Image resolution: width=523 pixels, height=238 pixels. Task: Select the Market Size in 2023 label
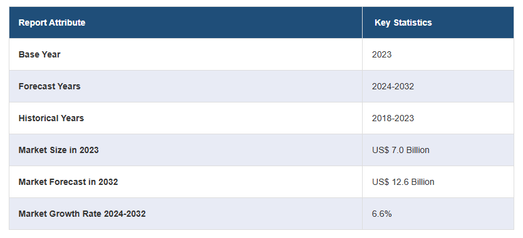pos(58,150)
